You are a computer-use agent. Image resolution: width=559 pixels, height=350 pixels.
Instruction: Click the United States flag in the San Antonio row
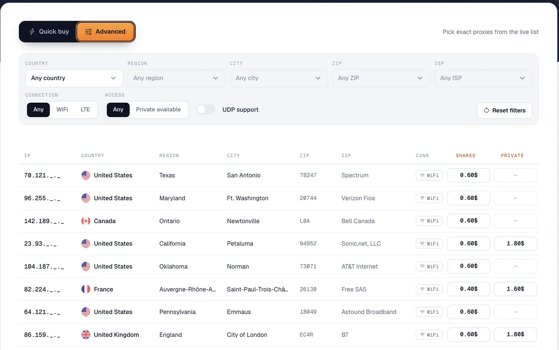click(x=86, y=175)
